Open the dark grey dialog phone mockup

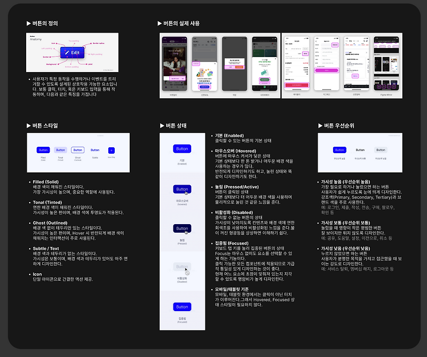click(x=234, y=64)
